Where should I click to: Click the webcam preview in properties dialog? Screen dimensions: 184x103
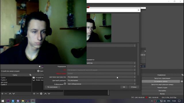(99, 28)
